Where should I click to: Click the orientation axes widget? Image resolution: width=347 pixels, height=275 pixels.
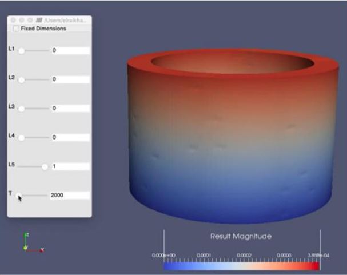(x=33, y=243)
